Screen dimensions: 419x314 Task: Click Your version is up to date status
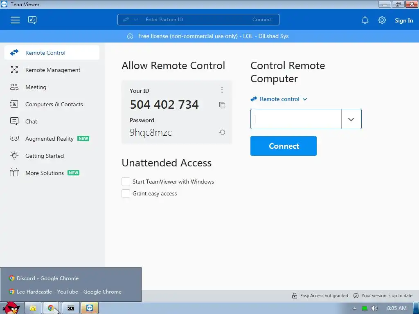(x=383, y=296)
